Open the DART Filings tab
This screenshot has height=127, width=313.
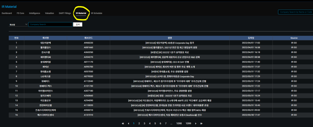pos(65,13)
